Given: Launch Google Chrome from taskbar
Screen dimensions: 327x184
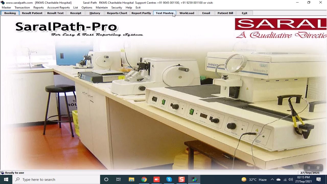Looking at the screenshot, I should coord(144,179).
